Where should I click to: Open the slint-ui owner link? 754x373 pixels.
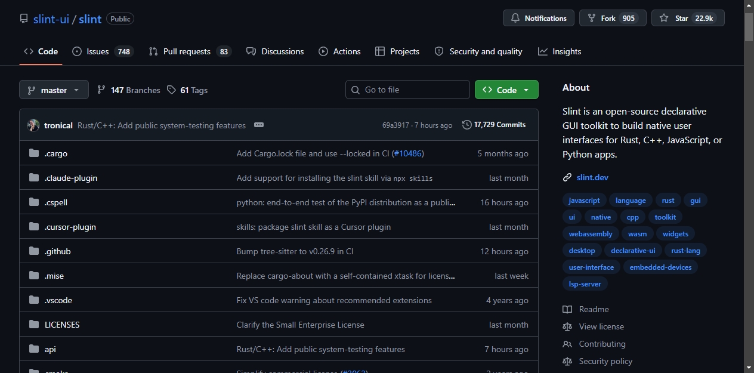51,19
